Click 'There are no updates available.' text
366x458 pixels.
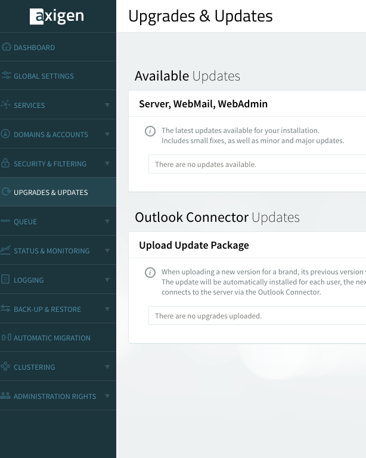click(x=206, y=165)
